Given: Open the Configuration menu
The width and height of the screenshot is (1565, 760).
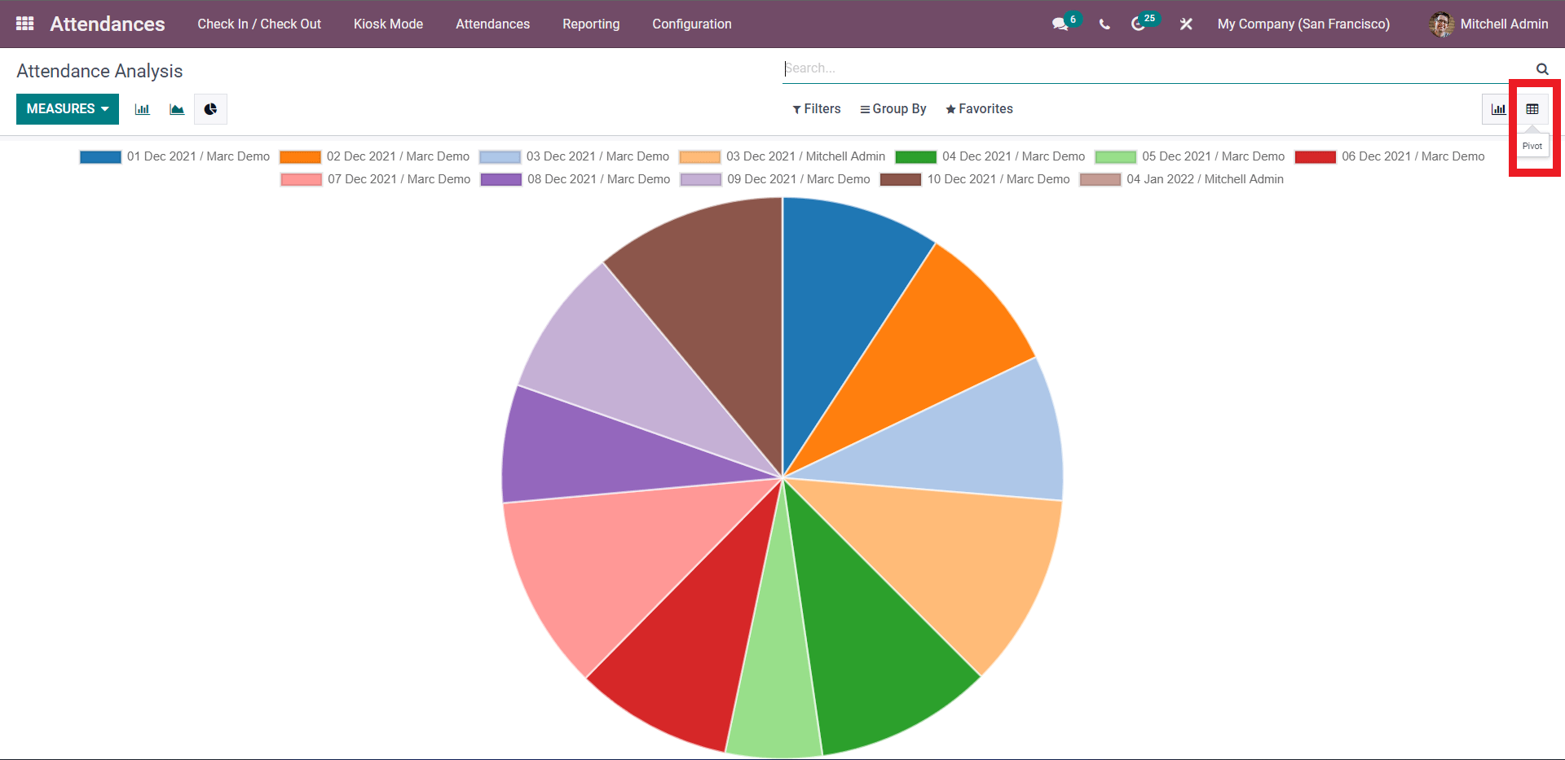Looking at the screenshot, I should (x=692, y=24).
